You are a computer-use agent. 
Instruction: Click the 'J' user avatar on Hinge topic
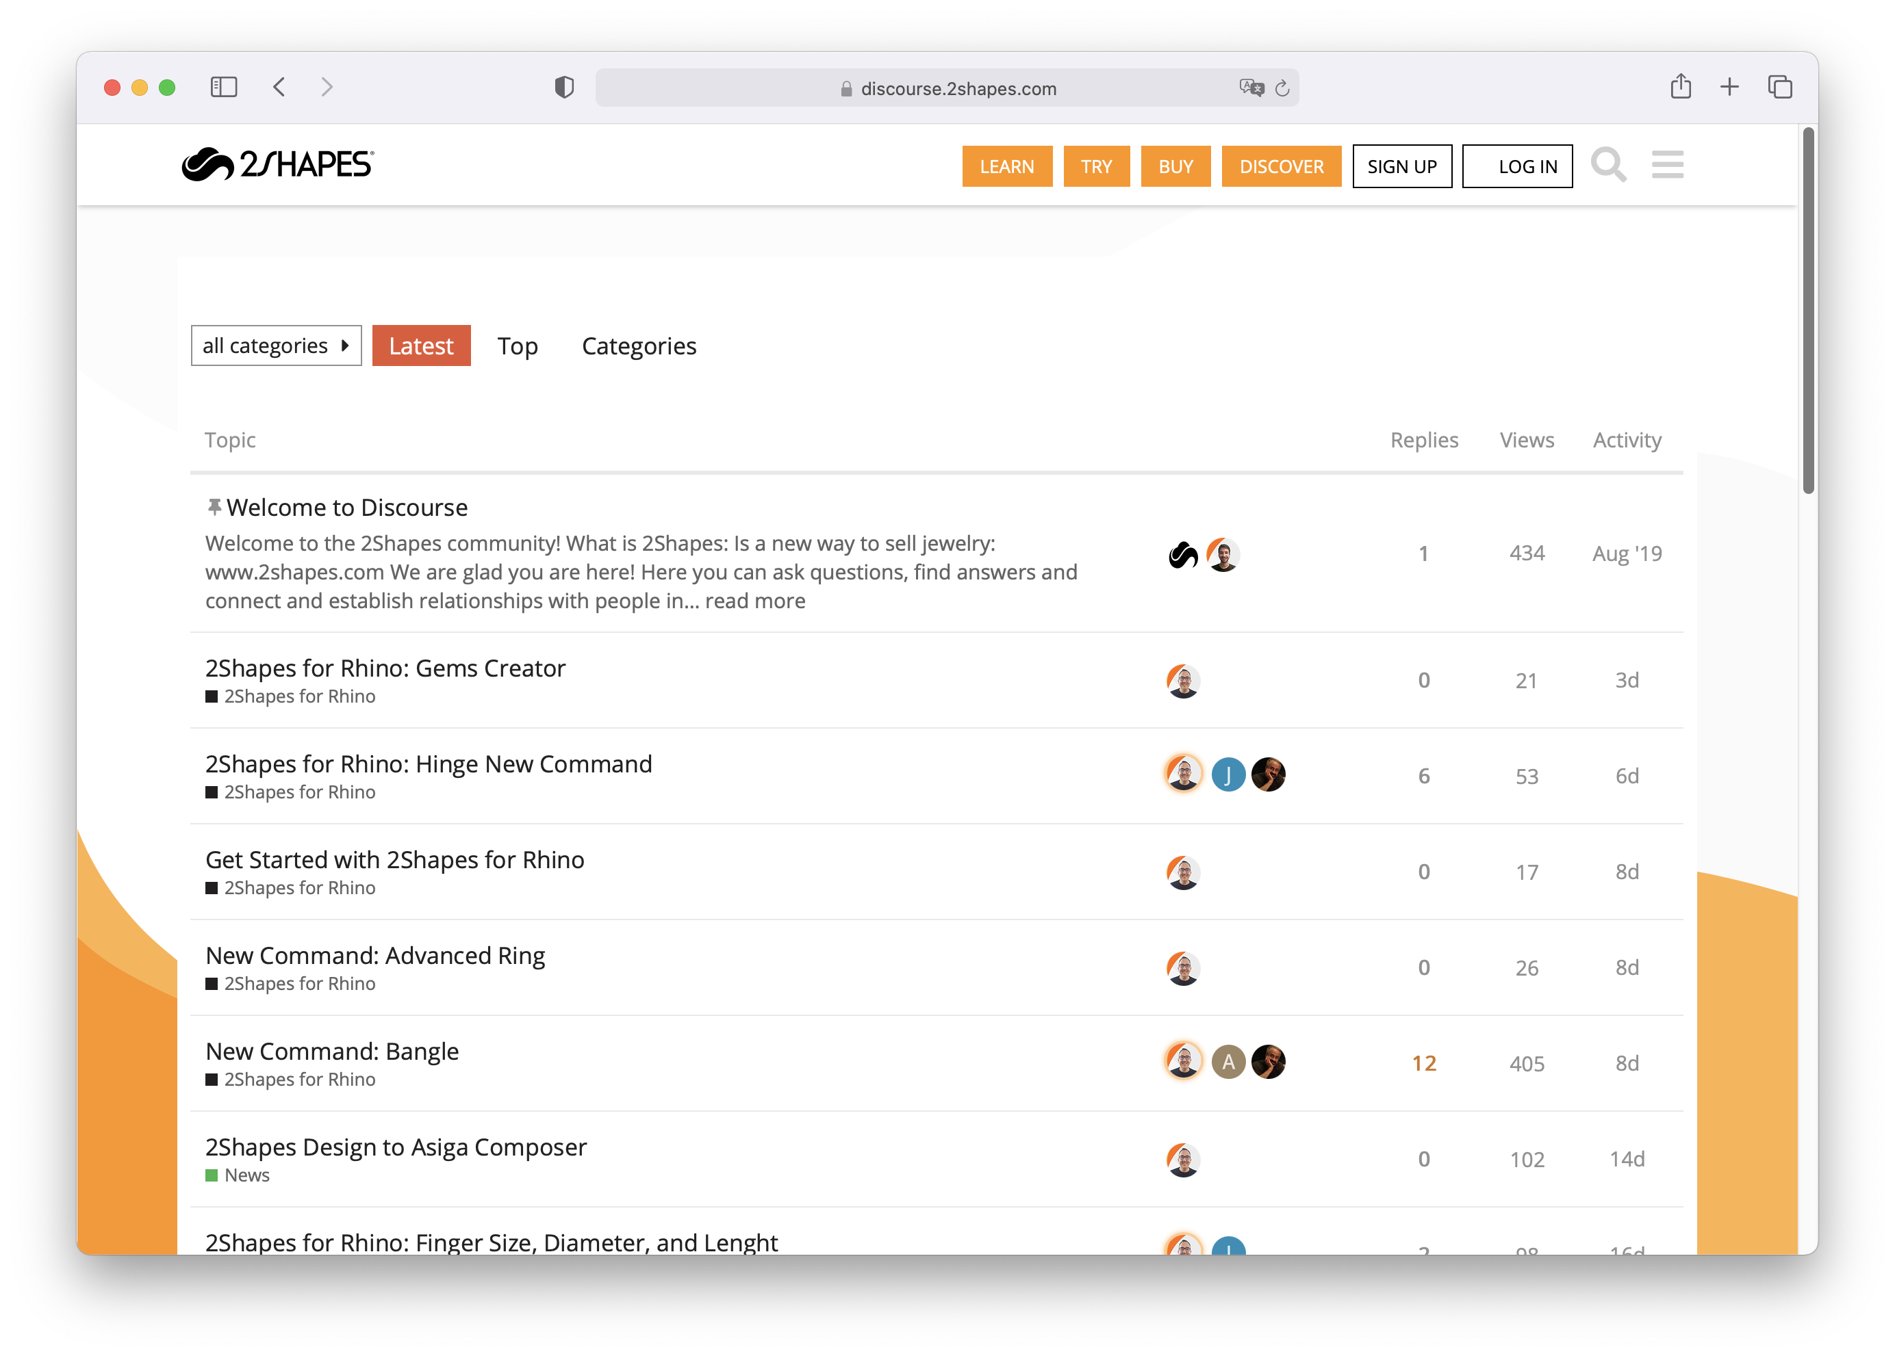[x=1228, y=775]
